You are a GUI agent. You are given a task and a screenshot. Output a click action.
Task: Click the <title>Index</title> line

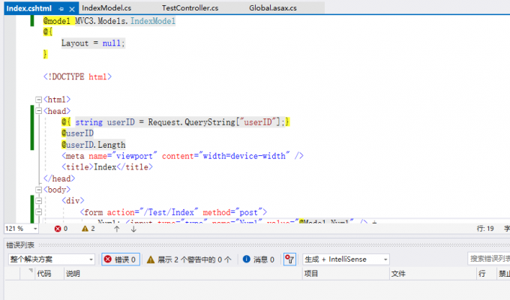click(x=107, y=167)
